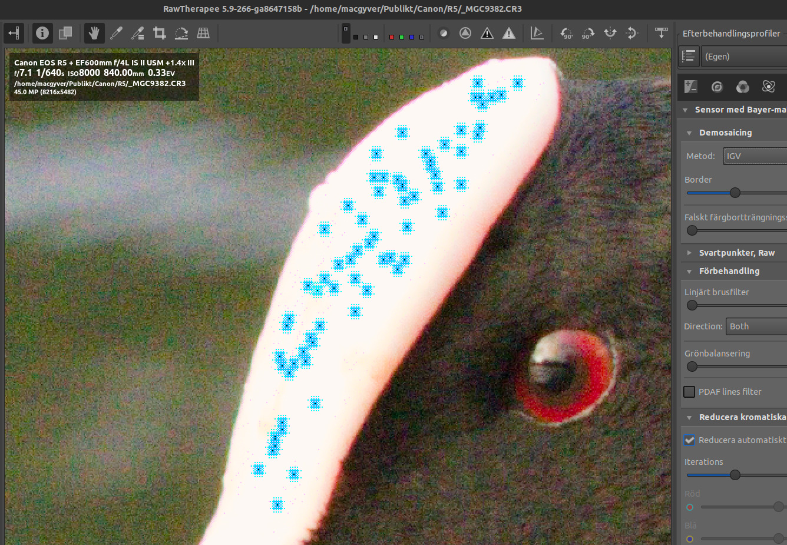Open the Color tools tab
This screenshot has width=787, height=545.
(x=743, y=87)
